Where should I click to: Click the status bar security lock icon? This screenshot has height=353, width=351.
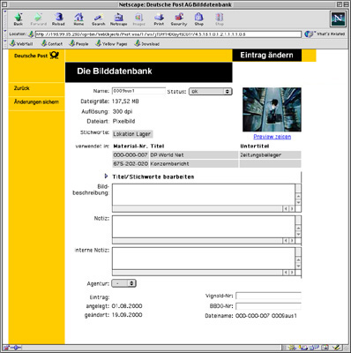(6, 348)
